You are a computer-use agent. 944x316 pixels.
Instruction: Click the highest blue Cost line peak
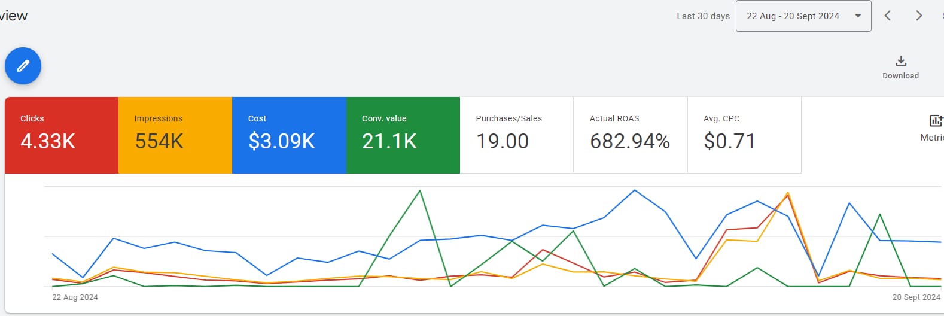click(x=635, y=190)
